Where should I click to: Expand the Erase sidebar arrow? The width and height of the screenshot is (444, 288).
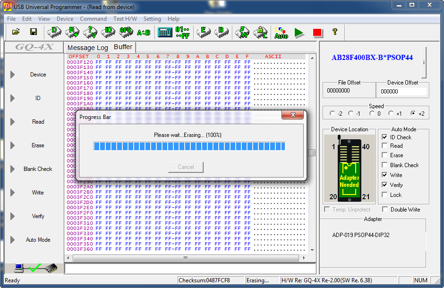(13, 145)
